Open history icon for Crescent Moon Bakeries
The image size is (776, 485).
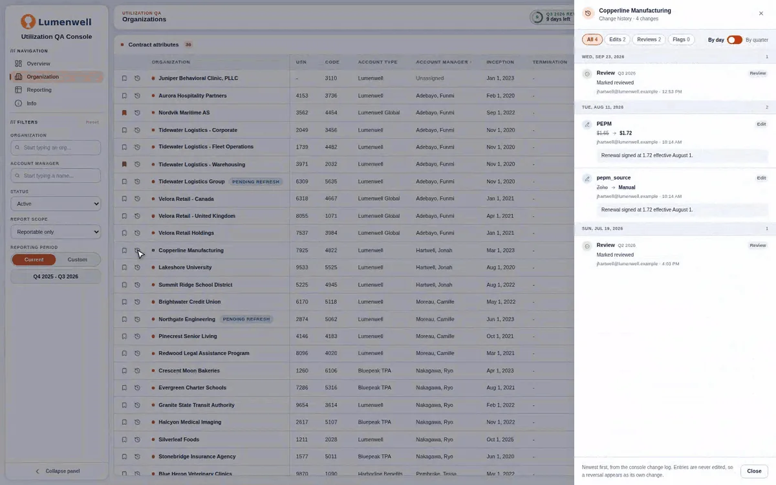137,371
